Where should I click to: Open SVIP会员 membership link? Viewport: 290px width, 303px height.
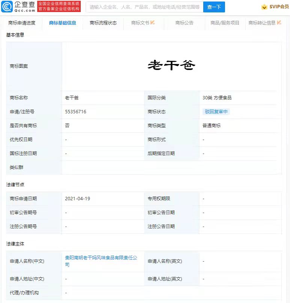pyautogui.click(x=279, y=7)
